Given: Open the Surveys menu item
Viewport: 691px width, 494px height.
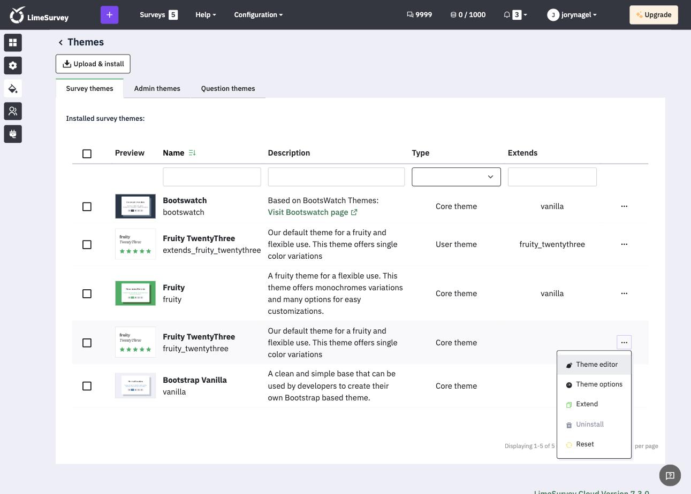Looking at the screenshot, I should [158, 15].
